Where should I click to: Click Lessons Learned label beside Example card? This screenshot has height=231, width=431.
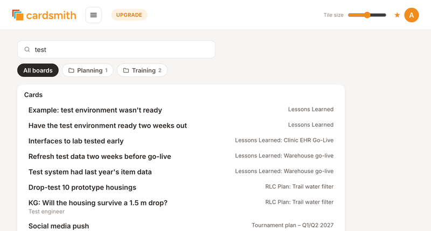(311, 110)
